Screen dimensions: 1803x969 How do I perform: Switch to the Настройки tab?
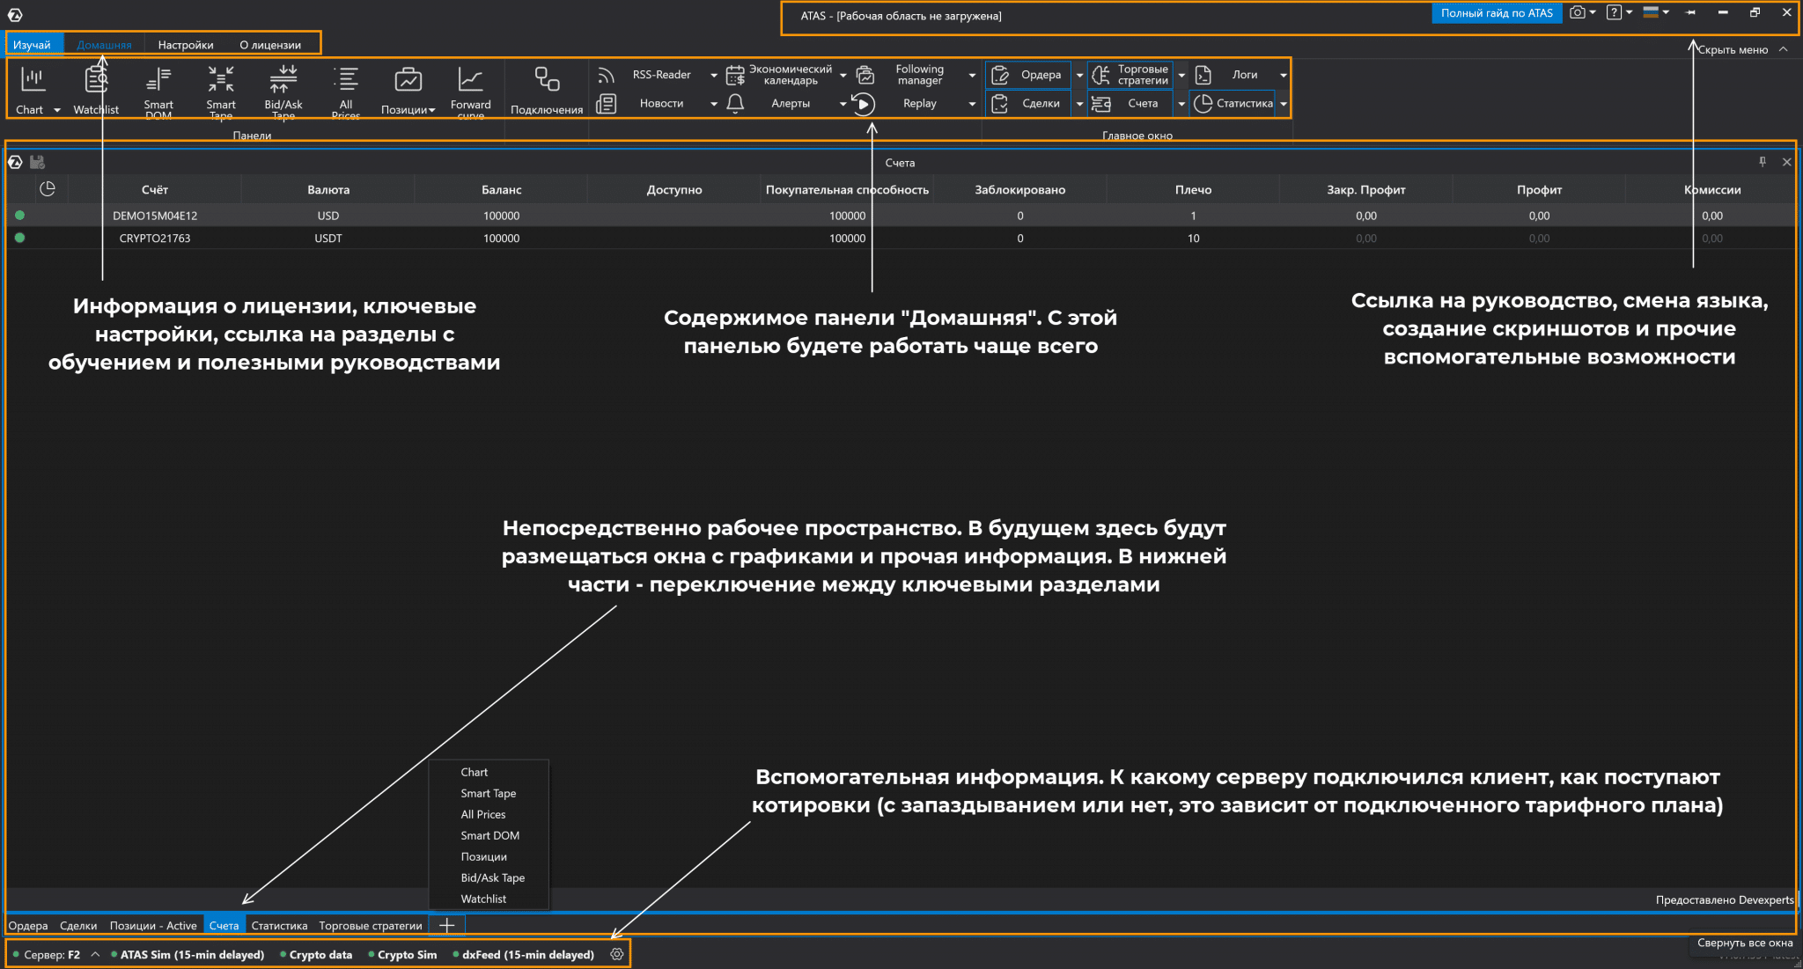186,45
